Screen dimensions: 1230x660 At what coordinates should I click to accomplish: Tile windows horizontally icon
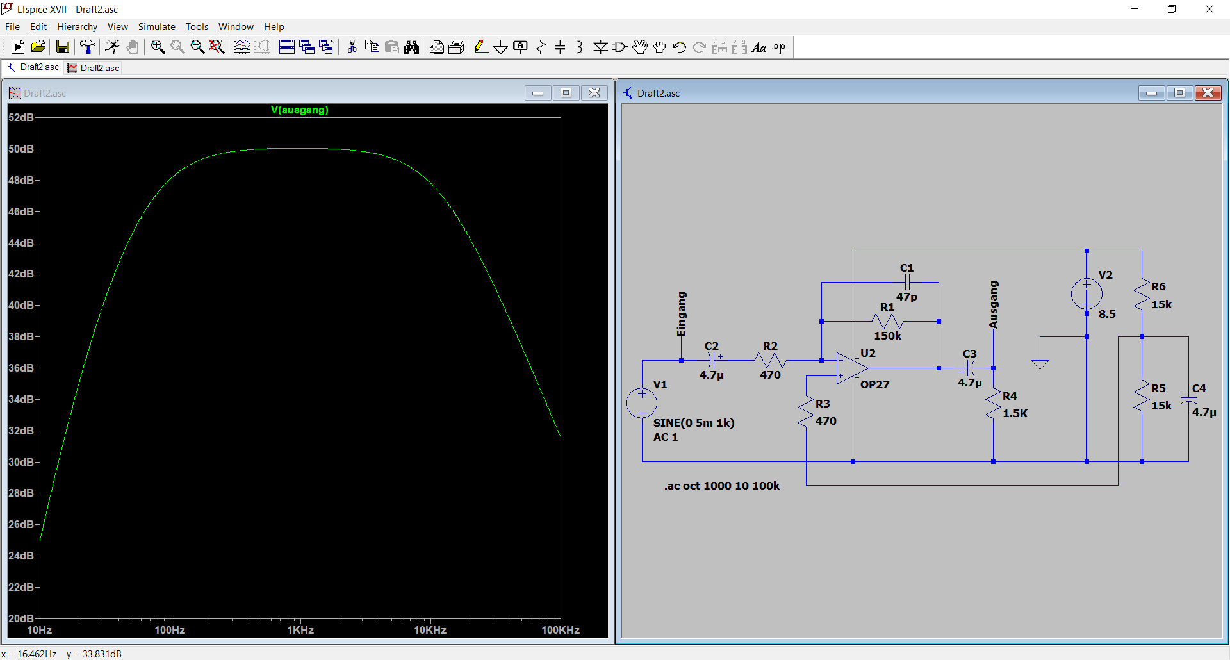point(287,47)
